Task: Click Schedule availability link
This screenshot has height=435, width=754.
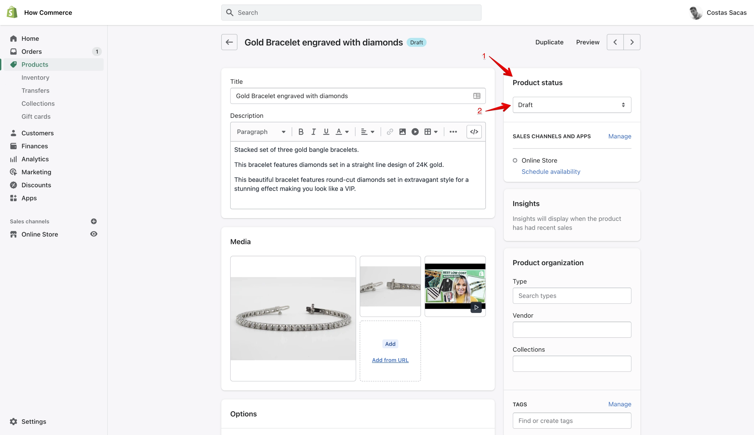Action: 551,171
